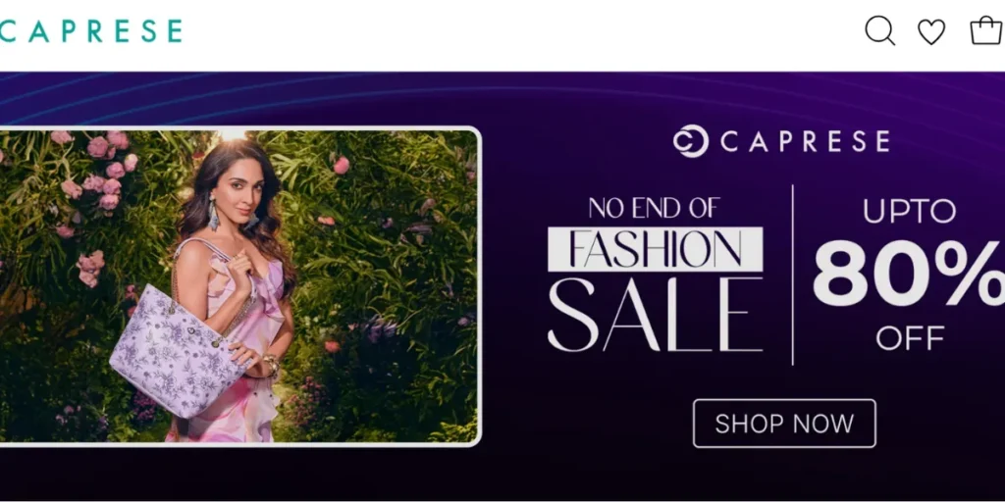Open the wishlist heart icon
Image resolution: width=1005 pixels, height=502 pixels.
(931, 31)
